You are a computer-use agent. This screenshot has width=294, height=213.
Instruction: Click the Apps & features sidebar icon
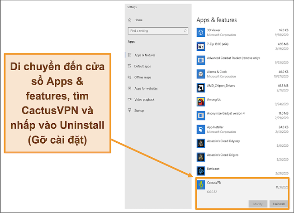tap(129, 55)
